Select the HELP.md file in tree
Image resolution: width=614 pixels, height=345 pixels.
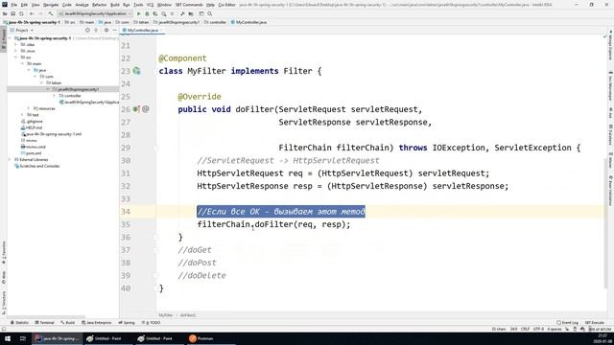[32, 127]
